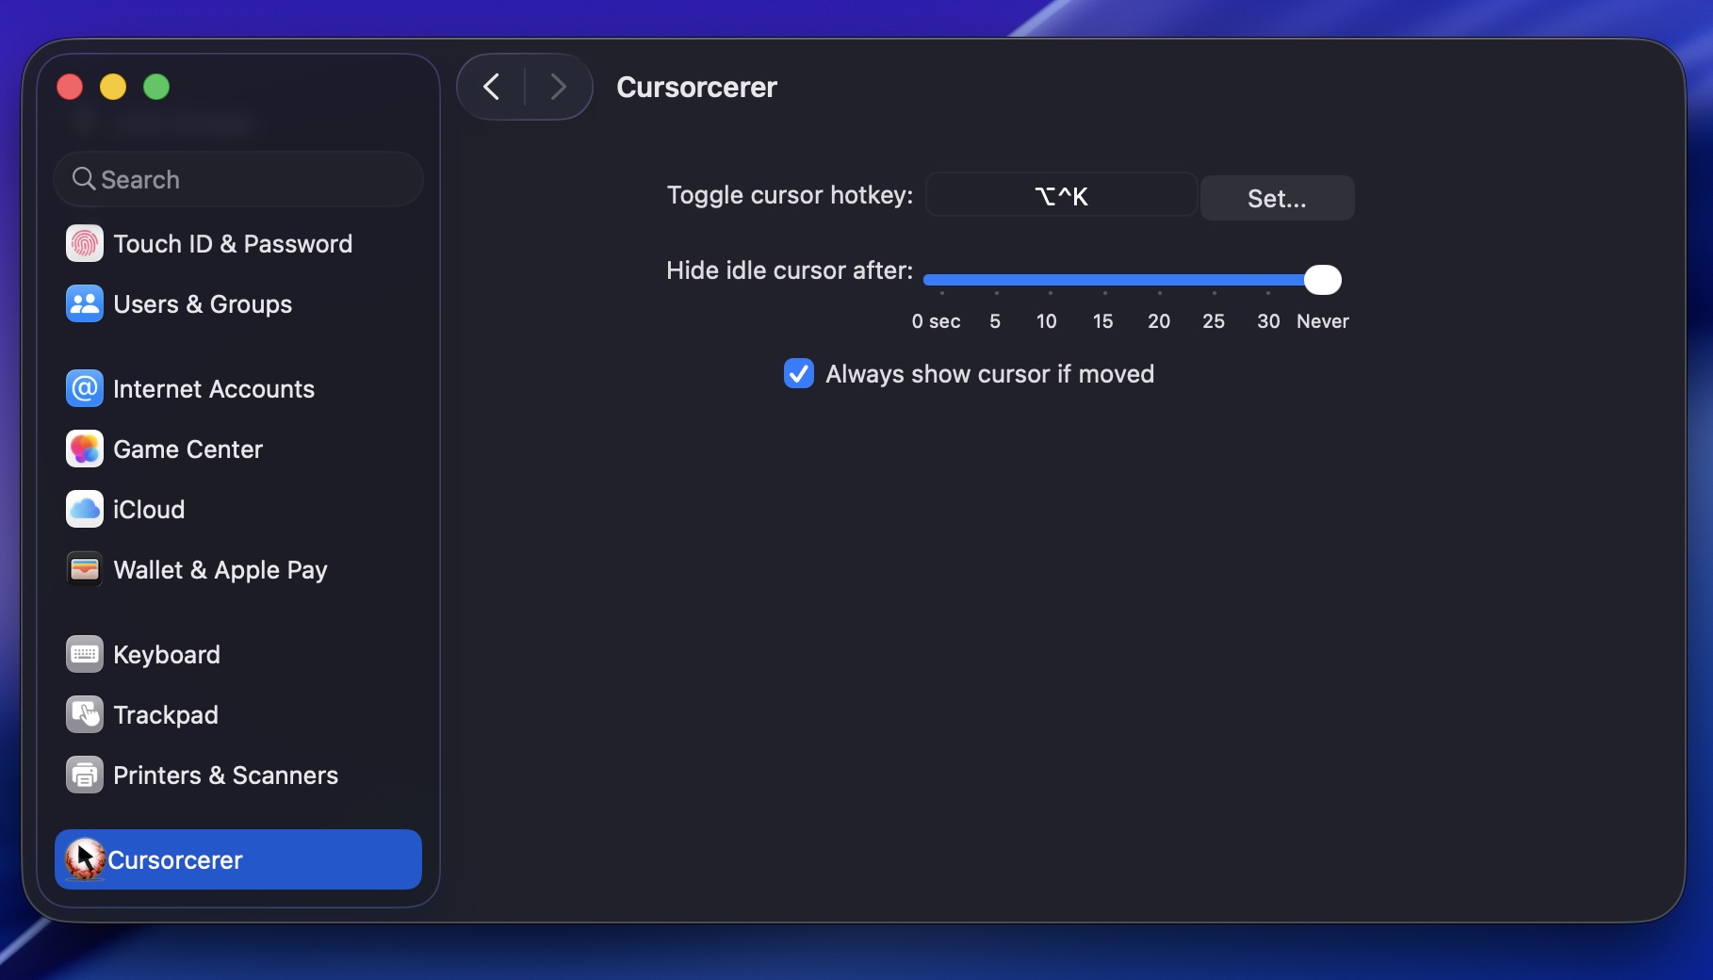
Task: Set idle cursor slider to 15 mark
Action: 1104,280
